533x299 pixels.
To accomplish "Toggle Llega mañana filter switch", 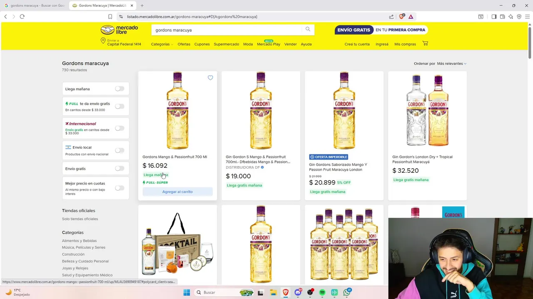I will [120, 88].
